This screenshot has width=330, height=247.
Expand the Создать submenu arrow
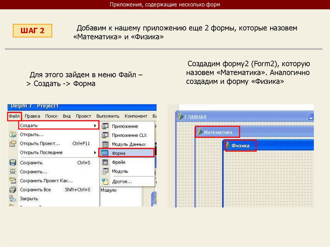click(x=95, y=126)
